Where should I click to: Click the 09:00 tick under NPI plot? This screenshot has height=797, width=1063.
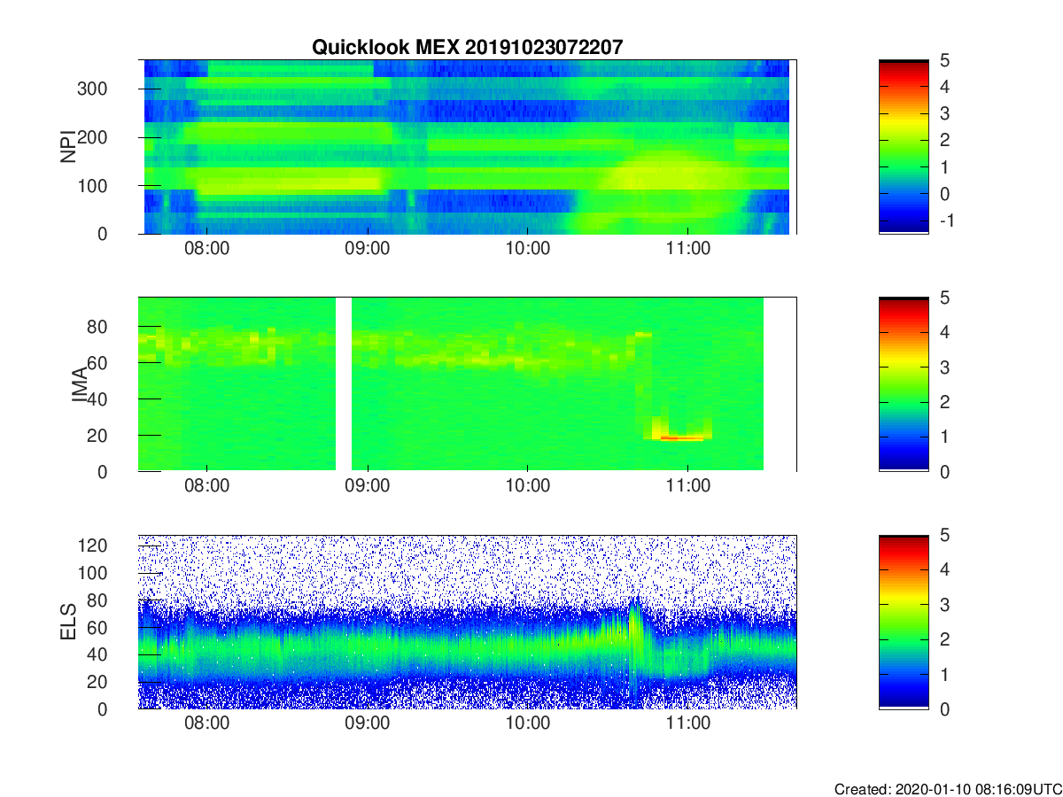tap(367, 249)
